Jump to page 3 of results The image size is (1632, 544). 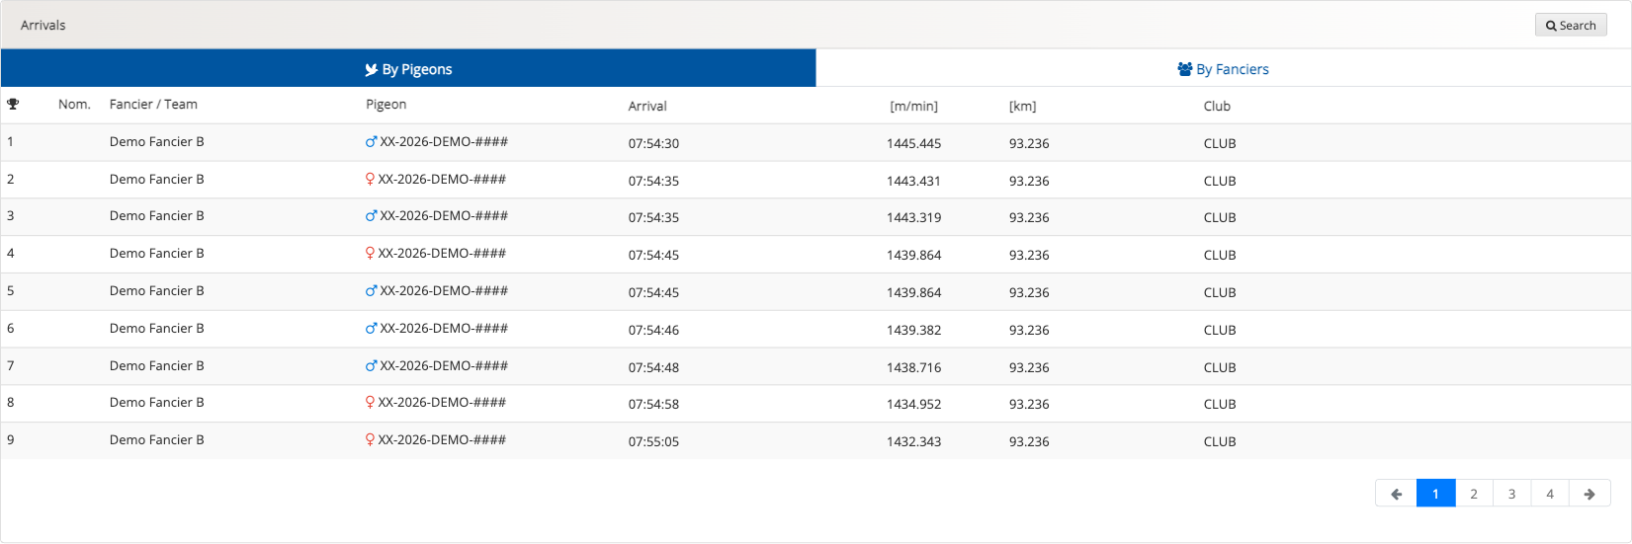pos(1511,494)
